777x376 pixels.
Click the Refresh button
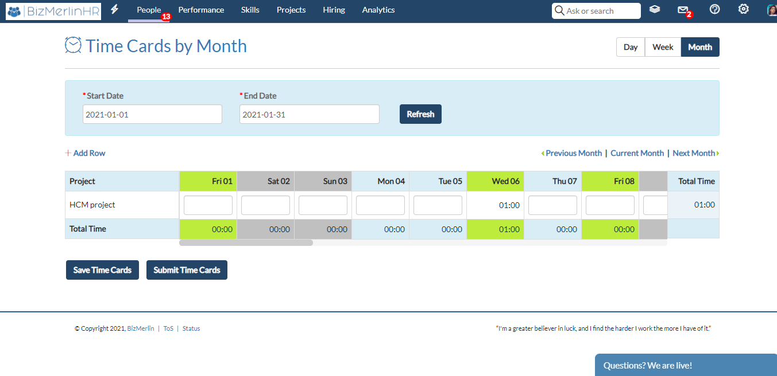[420, 114]
